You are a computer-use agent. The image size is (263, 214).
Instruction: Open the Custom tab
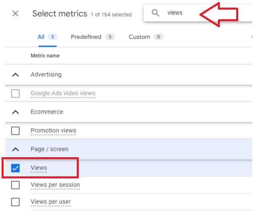tap(146, 37)
